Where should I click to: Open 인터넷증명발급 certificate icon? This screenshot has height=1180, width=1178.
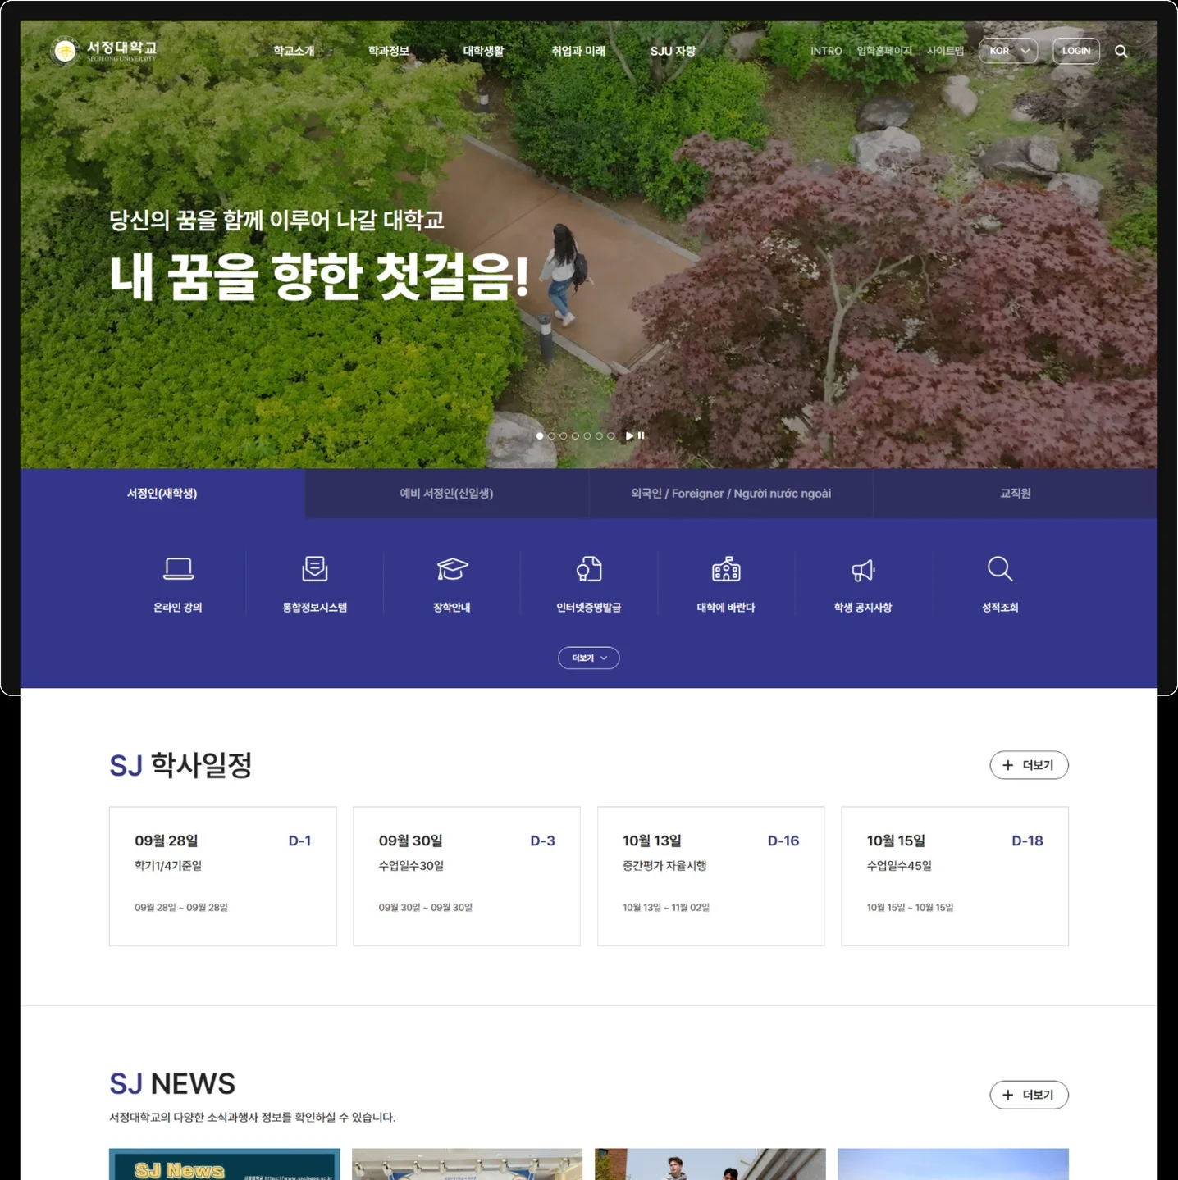(x=589, y=568)
